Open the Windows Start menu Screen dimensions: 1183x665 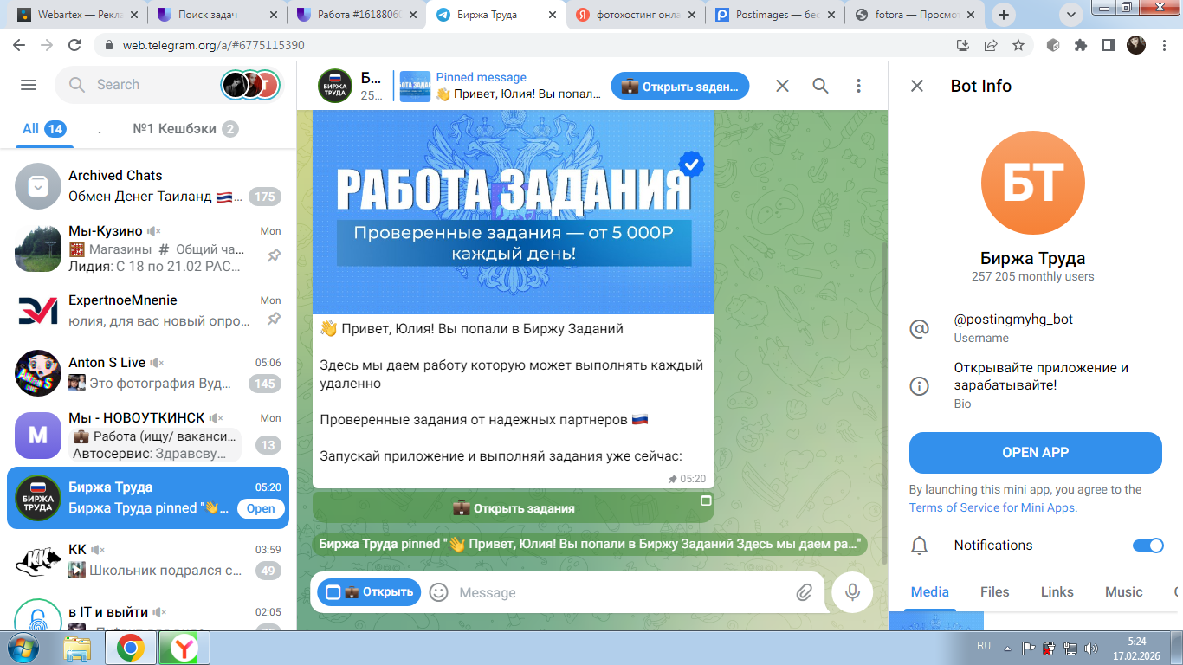pos(21,648)
